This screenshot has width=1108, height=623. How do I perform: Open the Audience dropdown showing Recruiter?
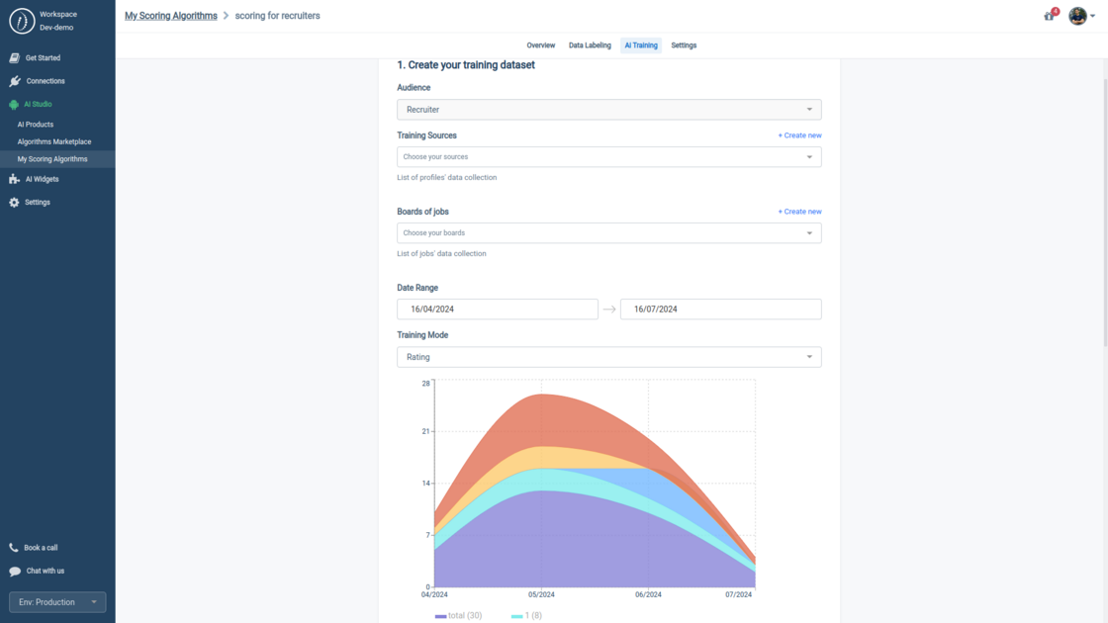(608, 109)
